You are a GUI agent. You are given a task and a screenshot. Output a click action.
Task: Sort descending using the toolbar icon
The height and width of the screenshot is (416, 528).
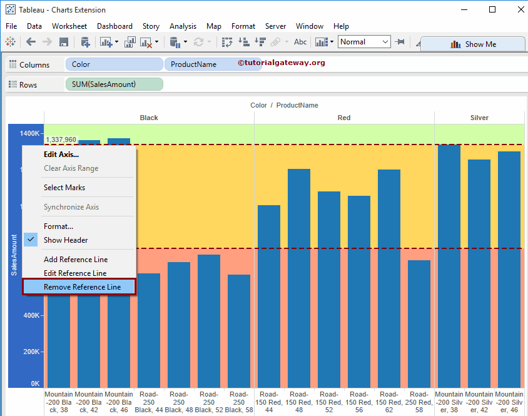260,42
